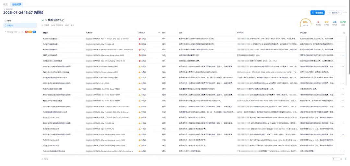Click the 89% pass rate progress ring

(305, 23)
